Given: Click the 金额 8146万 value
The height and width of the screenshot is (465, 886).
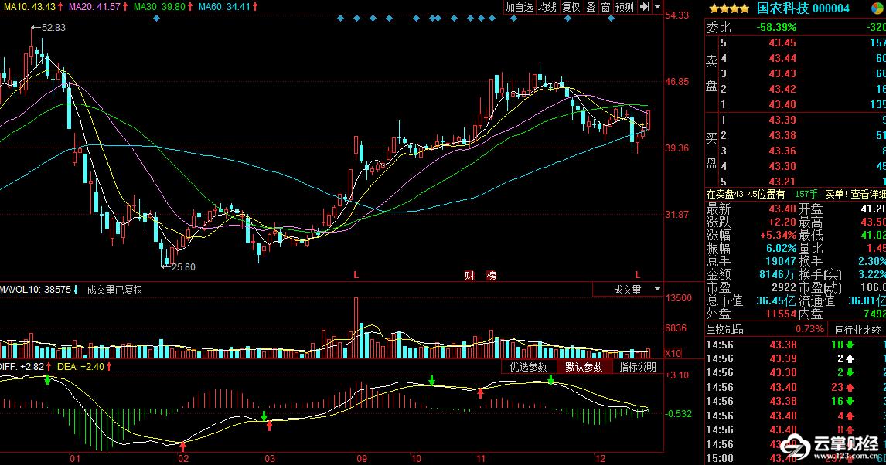Looking at the screenshot, I should 778,275.
